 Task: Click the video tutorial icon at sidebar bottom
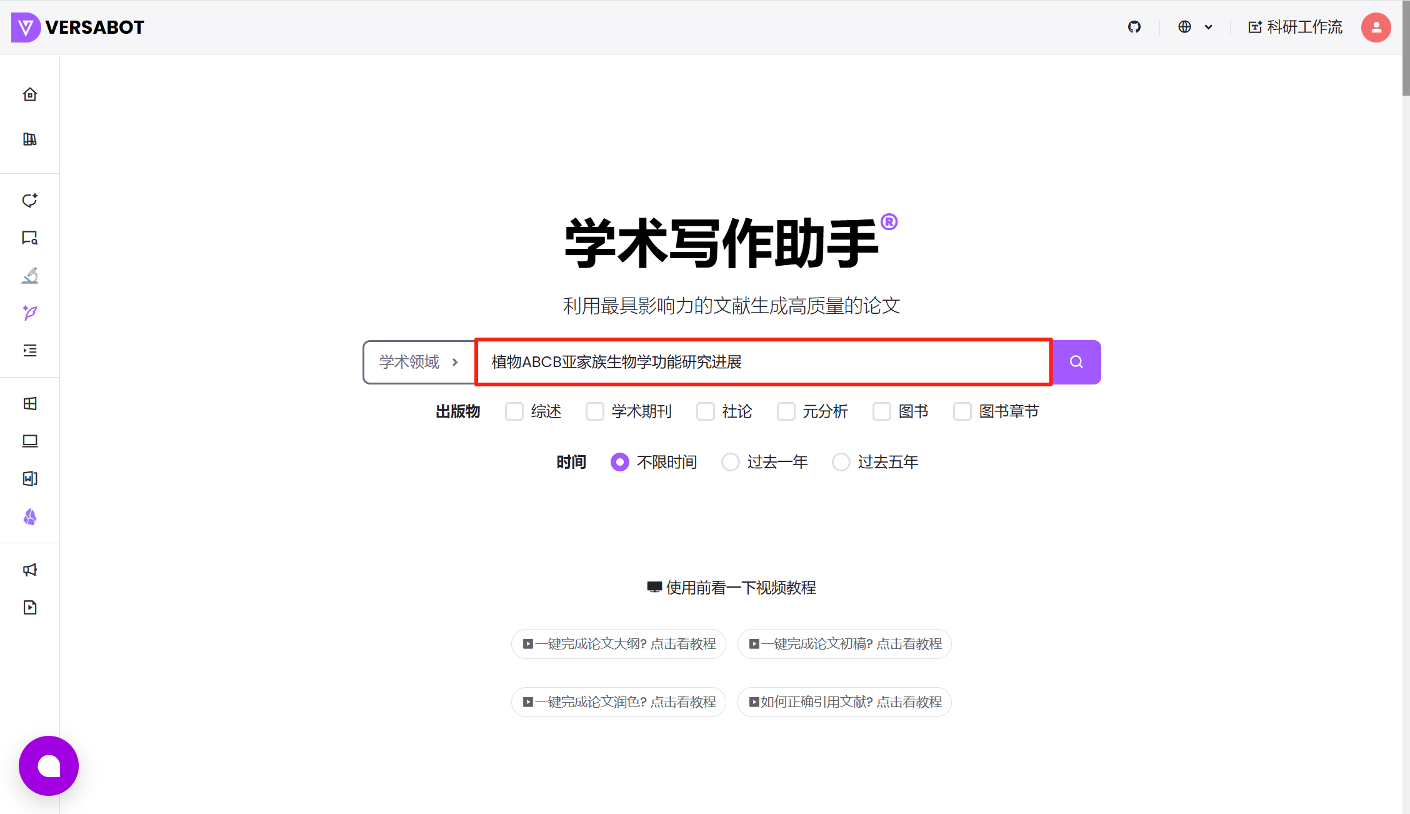[x=29, y=607]
